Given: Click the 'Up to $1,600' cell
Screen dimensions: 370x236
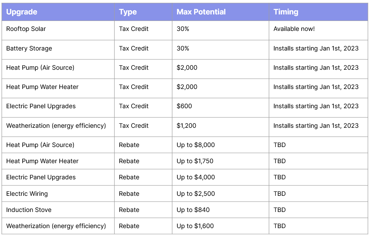Looking at the screenshot, I should tap(195, 226).
